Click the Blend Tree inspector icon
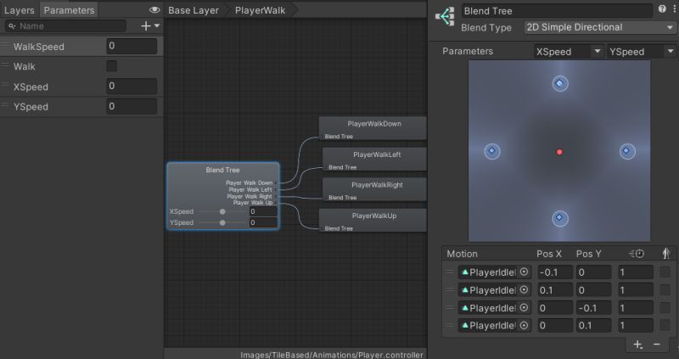The image size is (679, 359). (445, 17)
